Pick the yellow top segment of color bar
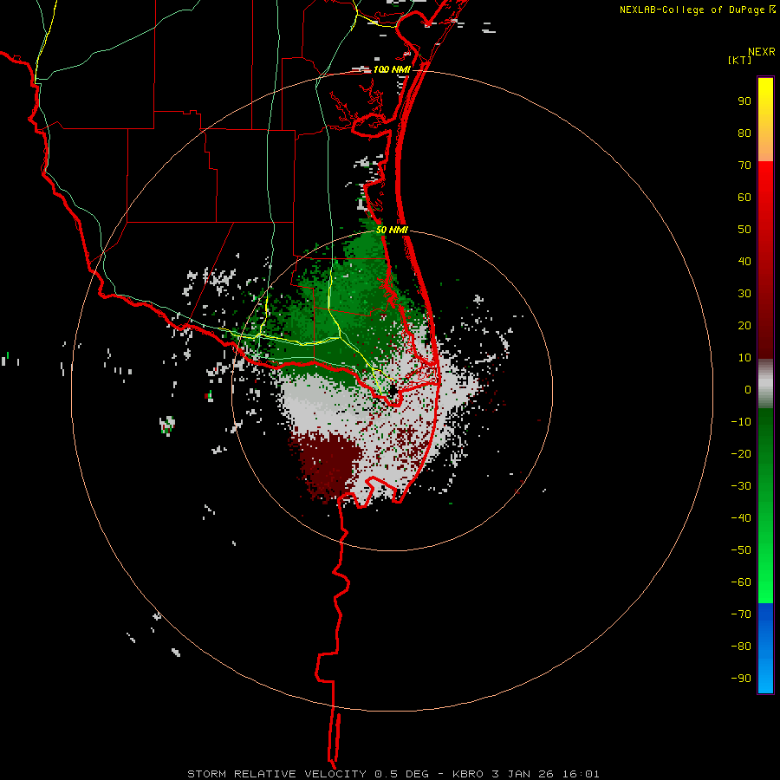780x780 pixels. (765, 120)
